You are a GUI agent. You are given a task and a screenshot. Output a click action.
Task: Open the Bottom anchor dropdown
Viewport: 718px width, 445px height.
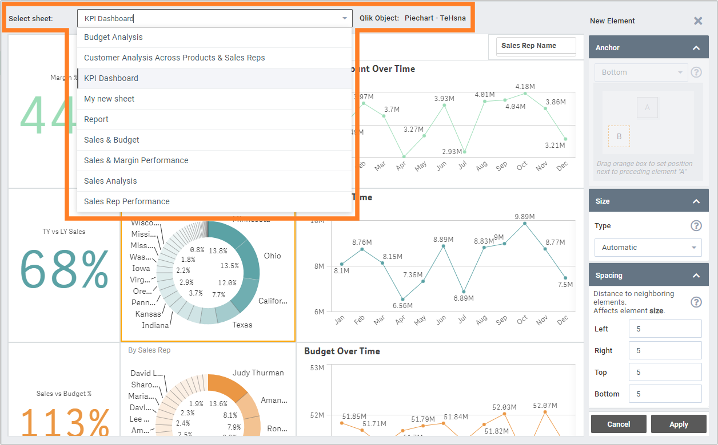(641, 72)
